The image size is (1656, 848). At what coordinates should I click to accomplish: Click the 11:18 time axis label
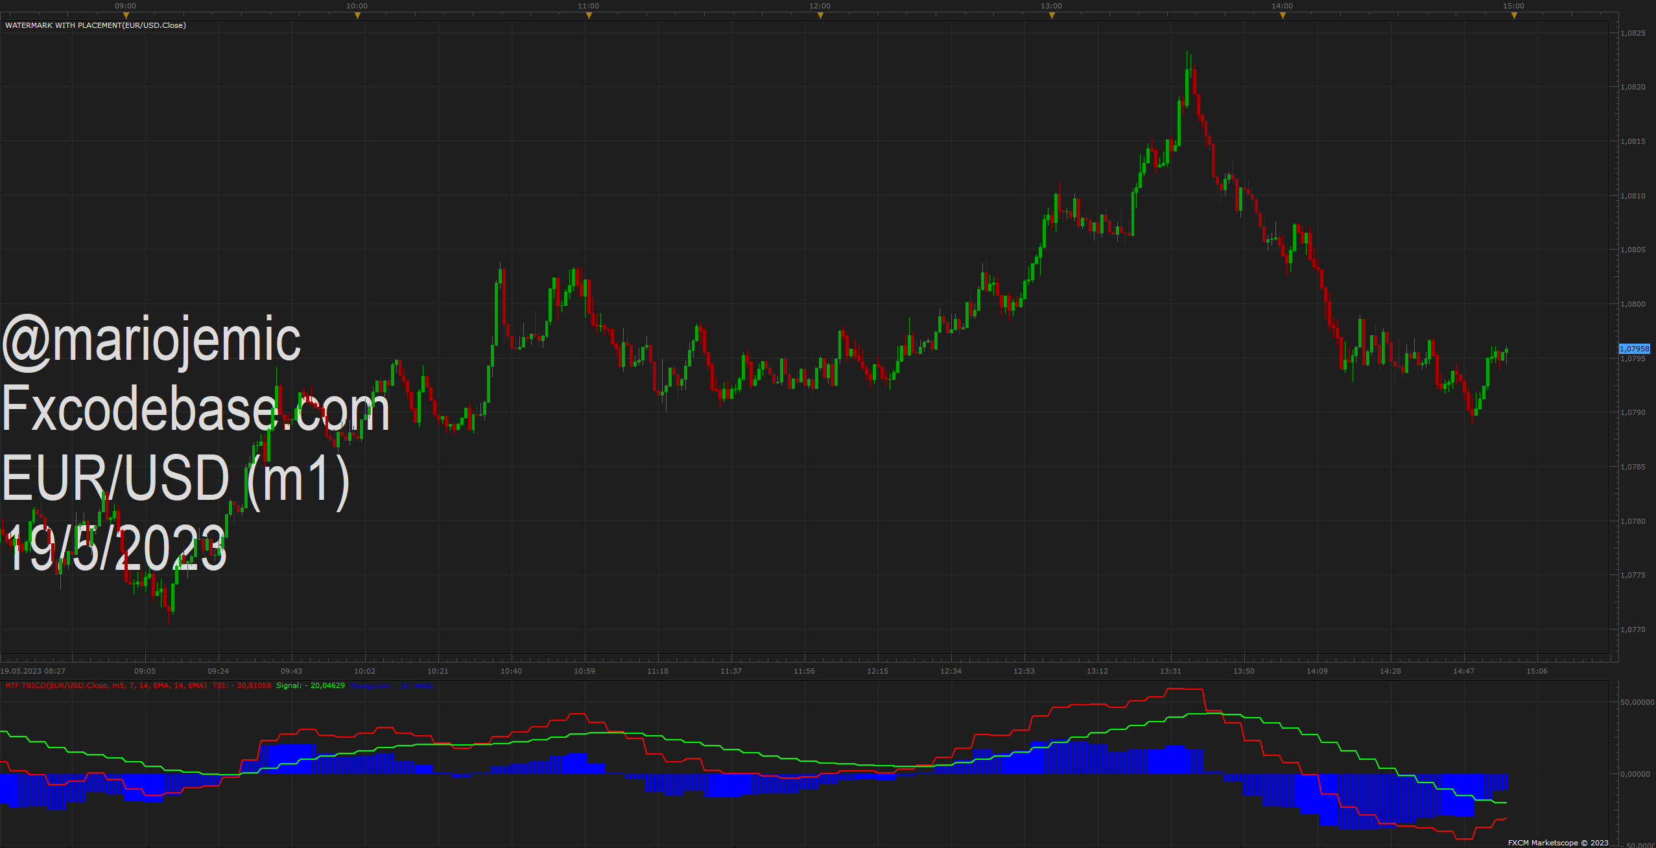coord(658,671)
